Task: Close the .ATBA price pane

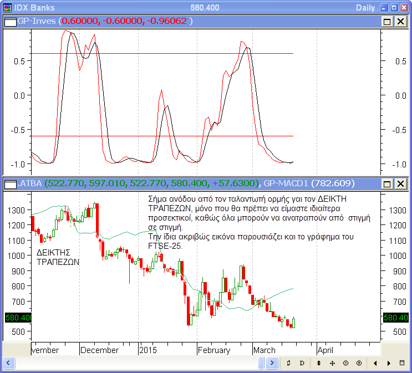Action: click(400, 183)
